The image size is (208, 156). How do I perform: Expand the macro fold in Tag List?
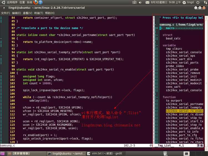point(157,28)
